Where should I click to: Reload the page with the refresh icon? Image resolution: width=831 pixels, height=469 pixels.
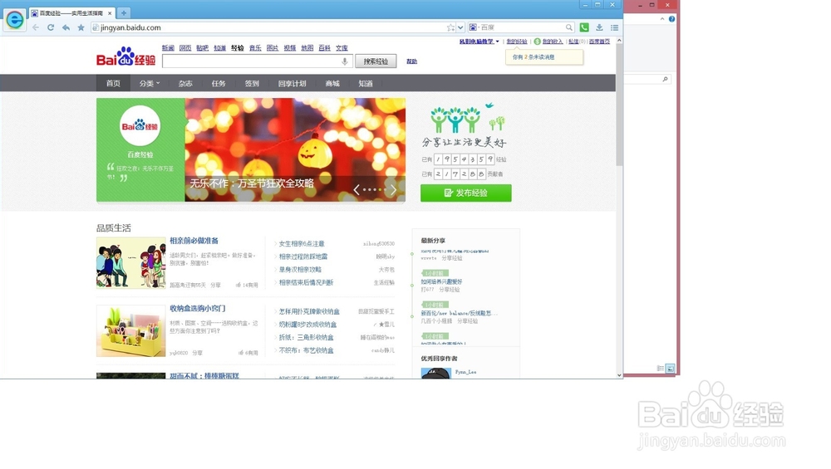click(x=51, y=27)
